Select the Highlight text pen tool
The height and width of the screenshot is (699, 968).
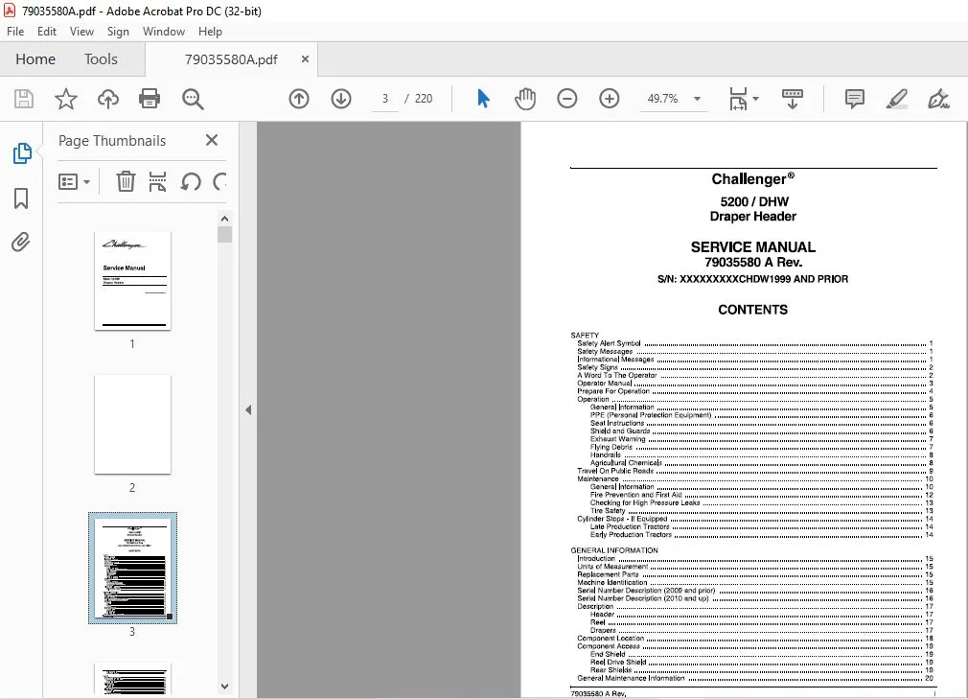[x=896, y=99]
